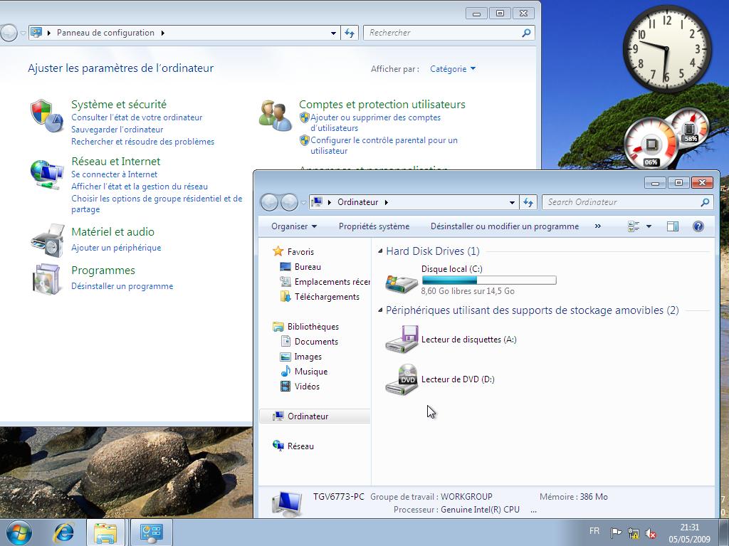Screen dimensions: 729x546
Task: Collapse the Hard Disk Drives group
Action: (x=380, y=251)
